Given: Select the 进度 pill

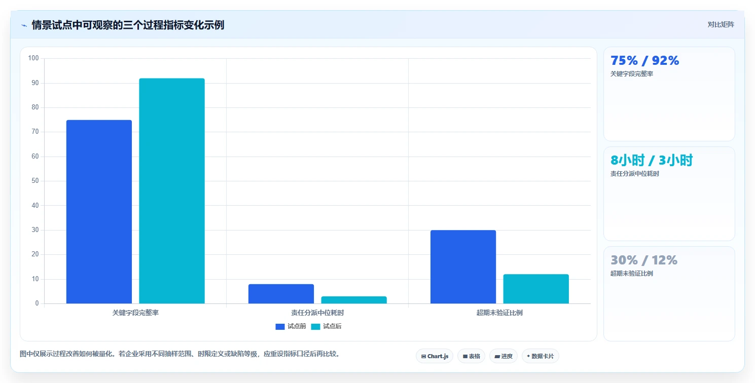Looking at the screenshot, I should (504, 356).
